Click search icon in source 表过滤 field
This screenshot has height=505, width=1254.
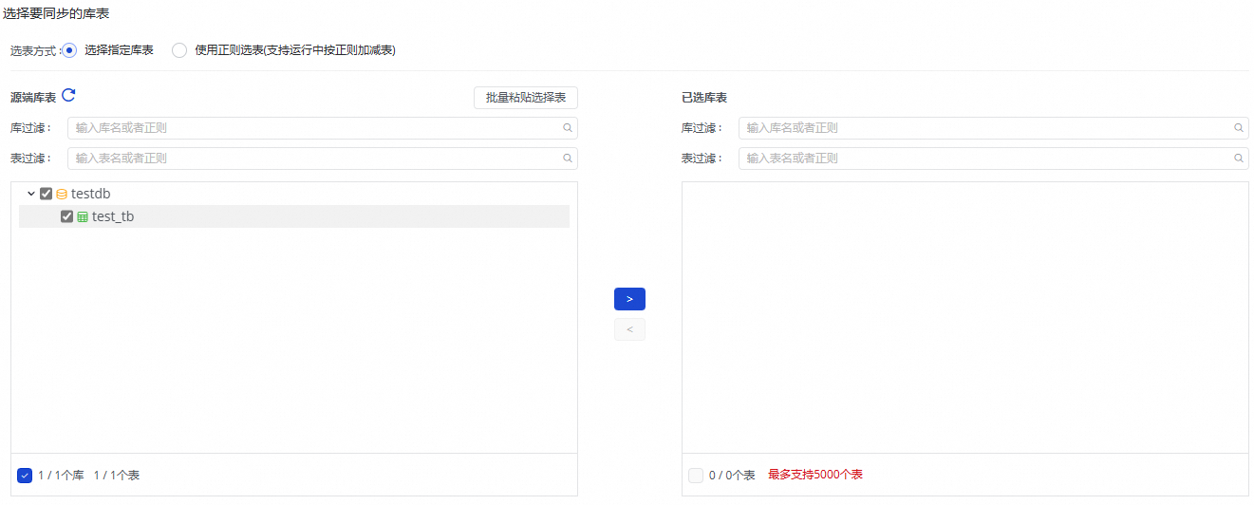[x=568, y=159]
